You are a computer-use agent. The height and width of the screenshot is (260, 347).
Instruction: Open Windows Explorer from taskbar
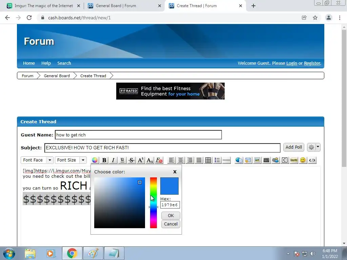tap(30, 253)
